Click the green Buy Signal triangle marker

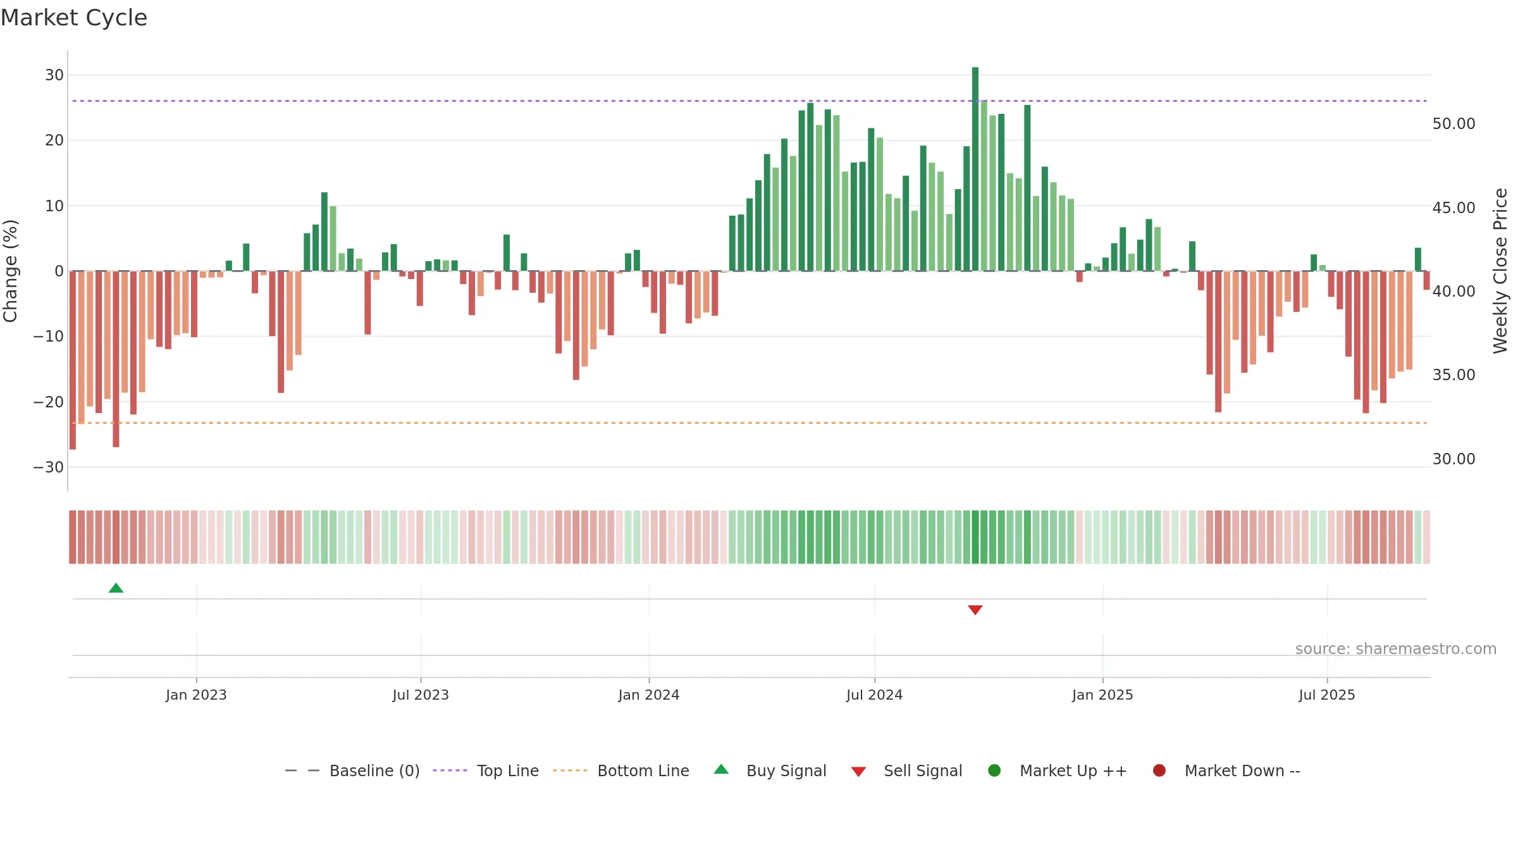tap(116, 588)
